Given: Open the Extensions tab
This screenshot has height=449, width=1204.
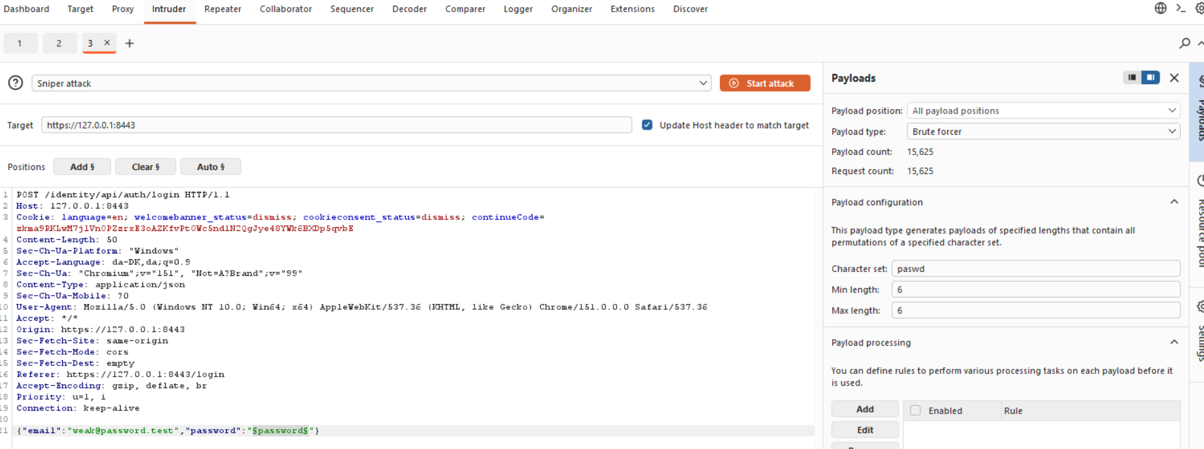Looking at the screenshot, I should click(x=633, y=9).
